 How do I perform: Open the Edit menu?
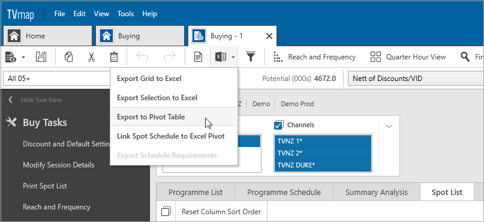79,14
